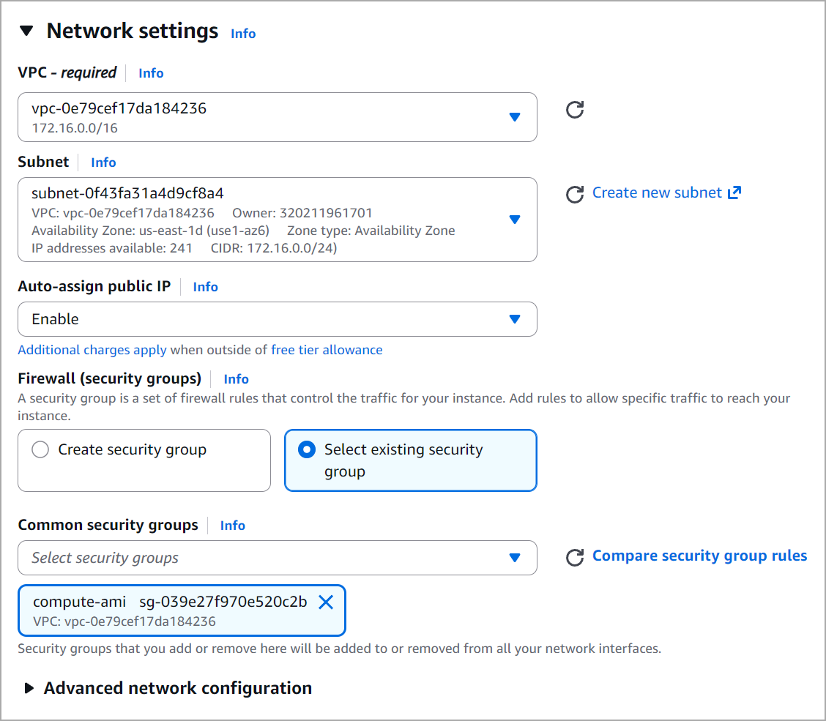This screenshot has width=826, height=721.
Task: Click Info link next to Subnet label
Action: coord(103,162)
